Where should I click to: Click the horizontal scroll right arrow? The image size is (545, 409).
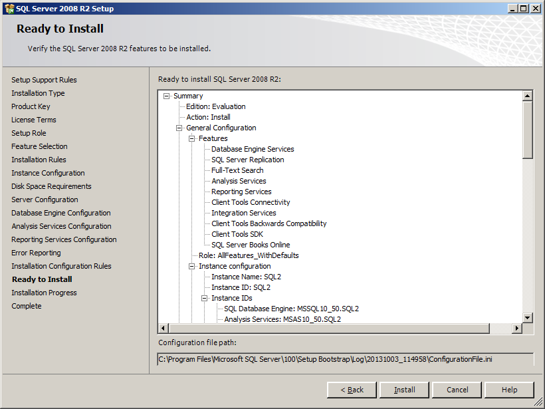(517, 328)
